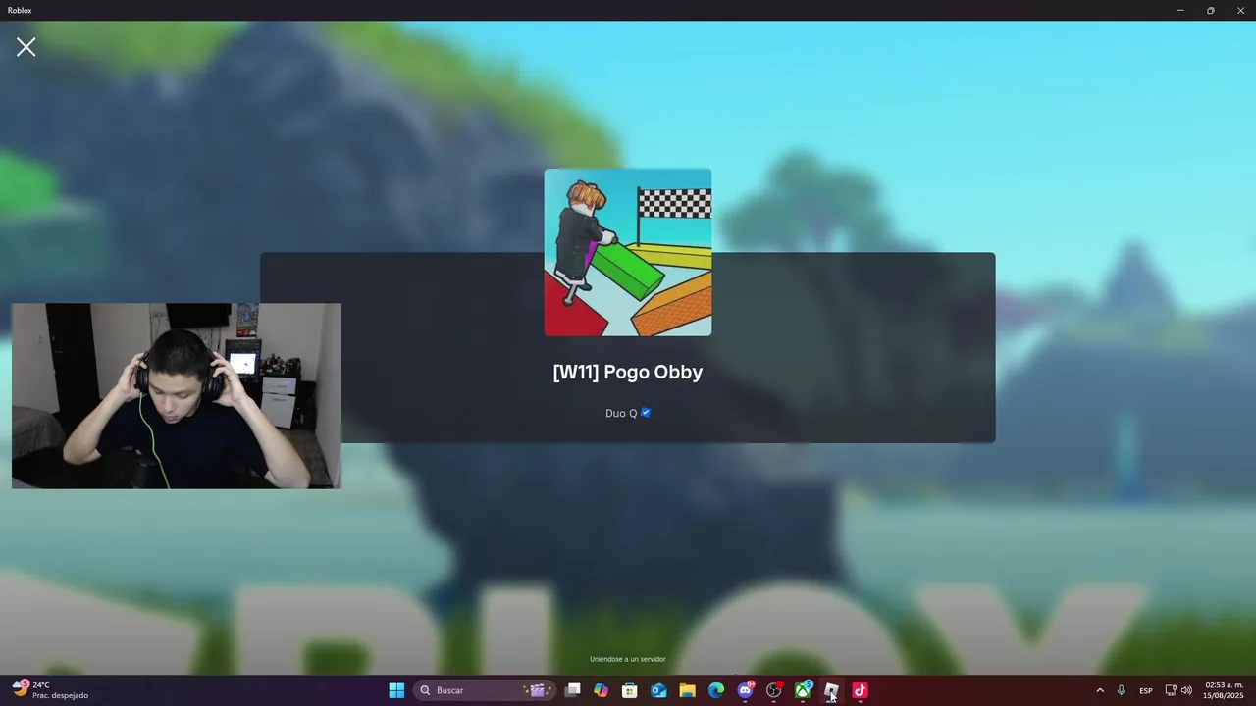Screen dimensions: 1256x706
Task: Click the Roblox taskbar icon
Action: coord(831,690)
